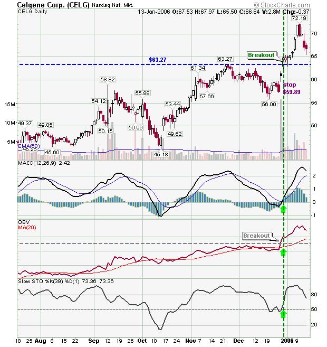Click the volume value 'V:2.8M'
This screenshot has height=347, width=327.
coord(271,12)
